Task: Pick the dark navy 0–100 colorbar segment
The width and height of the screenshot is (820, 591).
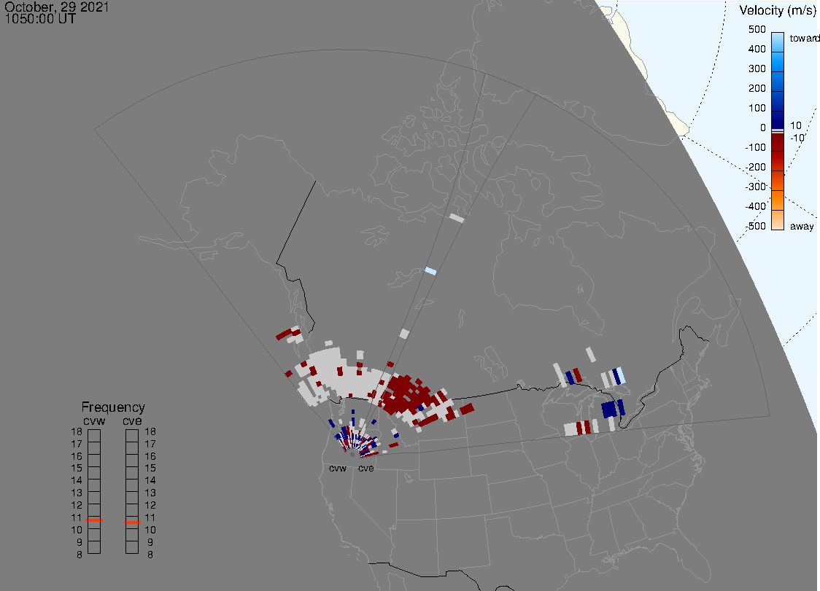Action: [x=778, y=121]
